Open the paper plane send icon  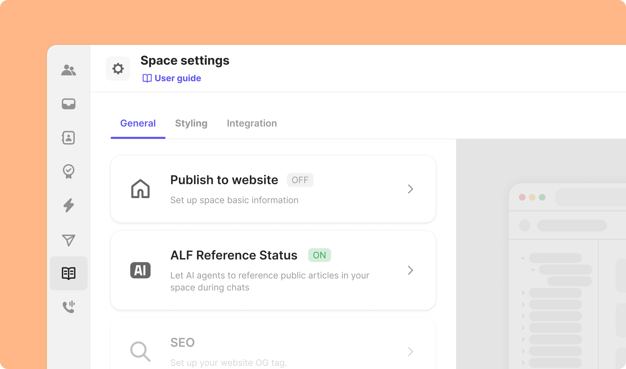pyautogui.click(x=69, y=240)
